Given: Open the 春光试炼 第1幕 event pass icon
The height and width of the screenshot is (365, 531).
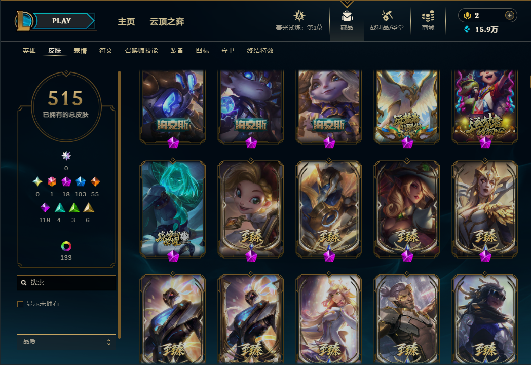Looking at the screenshot, I should point(299,16).
